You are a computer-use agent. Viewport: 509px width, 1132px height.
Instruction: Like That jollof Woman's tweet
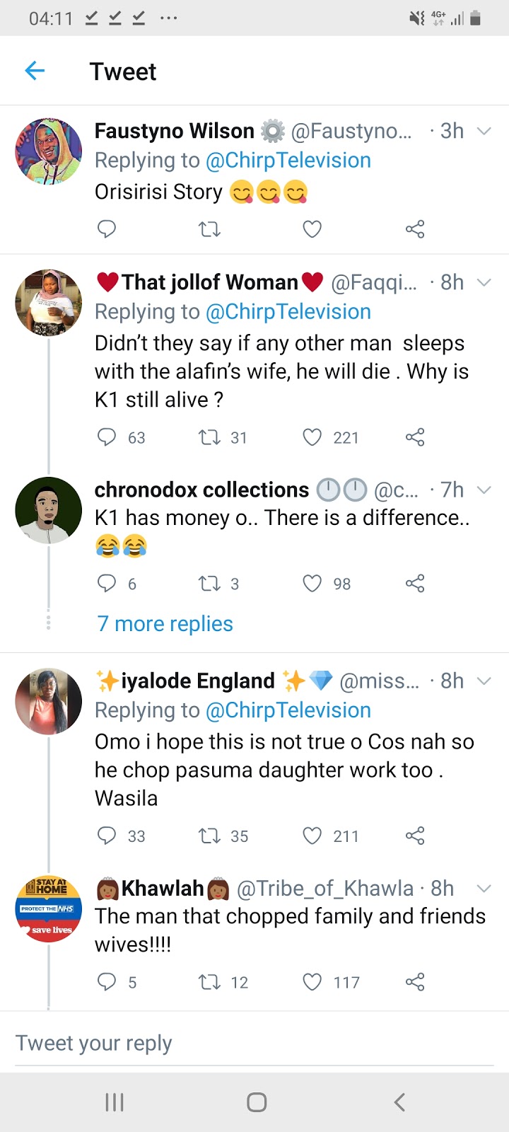pos(312,437)
